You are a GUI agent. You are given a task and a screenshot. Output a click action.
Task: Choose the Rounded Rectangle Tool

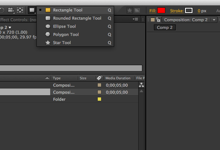pos(75,18)
